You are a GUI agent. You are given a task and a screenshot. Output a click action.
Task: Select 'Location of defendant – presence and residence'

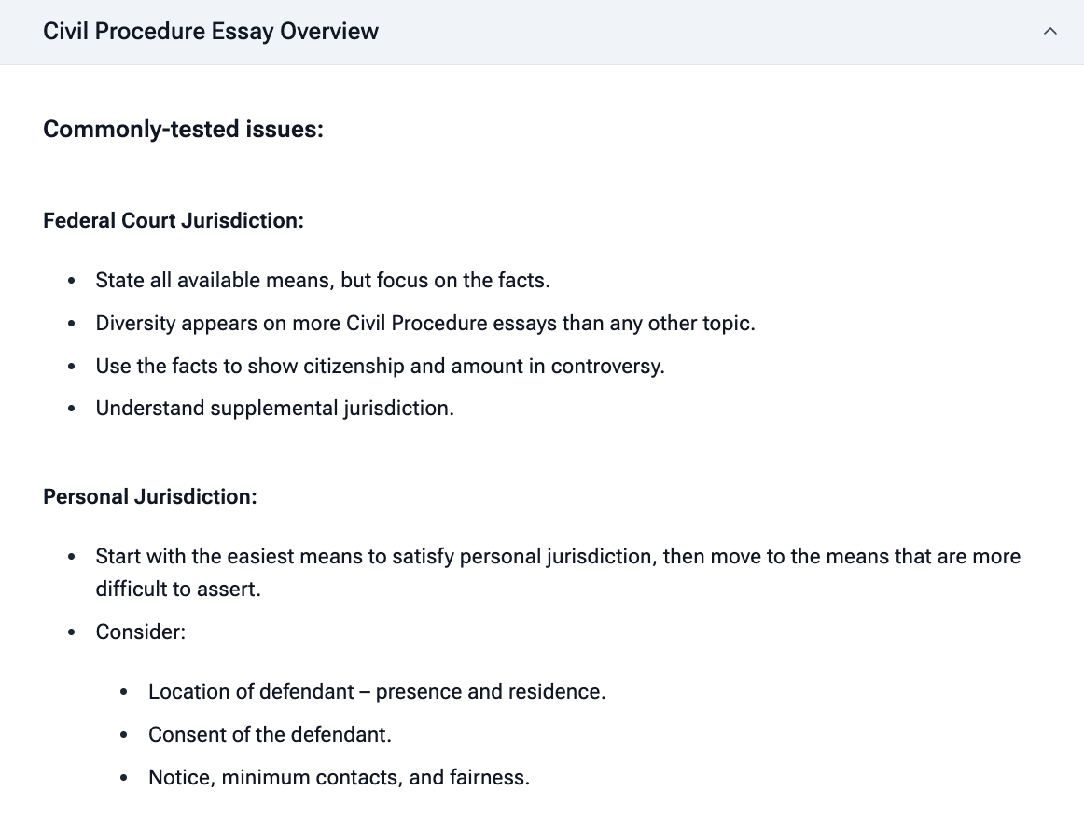tap(377, 692)
